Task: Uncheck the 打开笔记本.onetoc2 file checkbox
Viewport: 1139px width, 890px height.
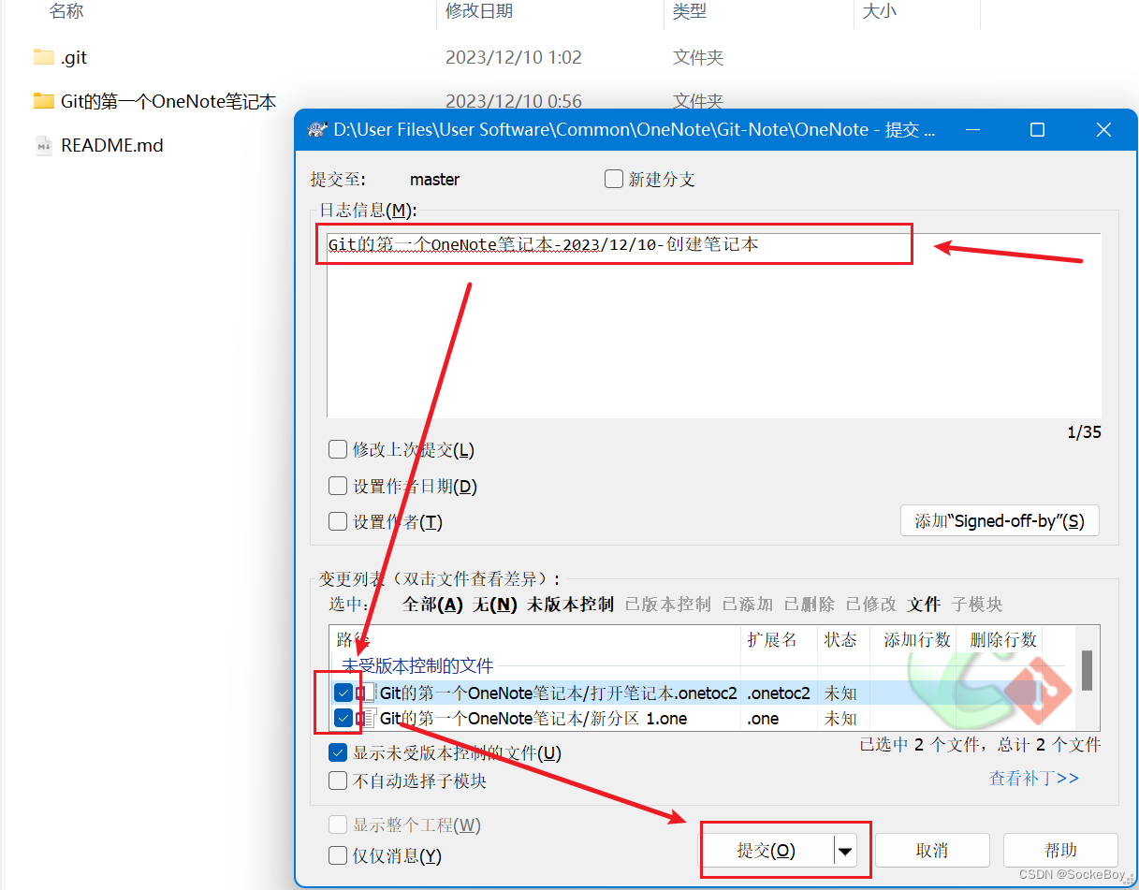Action: (343, 693)
